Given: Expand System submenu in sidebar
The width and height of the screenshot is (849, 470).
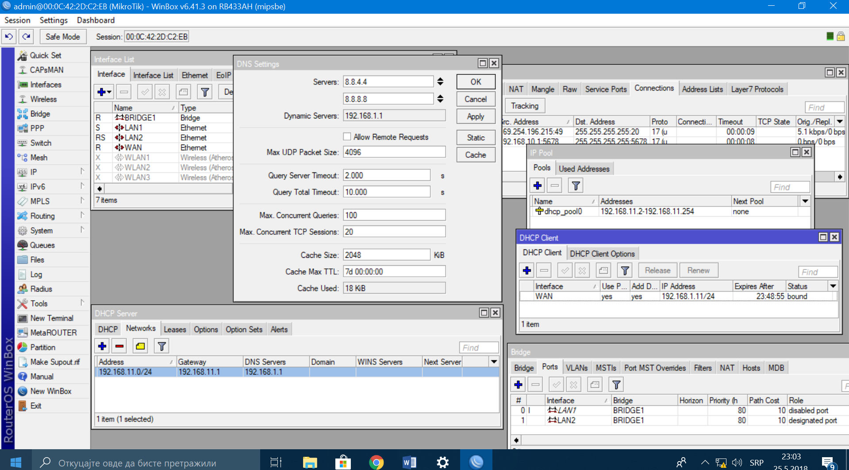Looking at the screenshot, I should pos(82,230).
